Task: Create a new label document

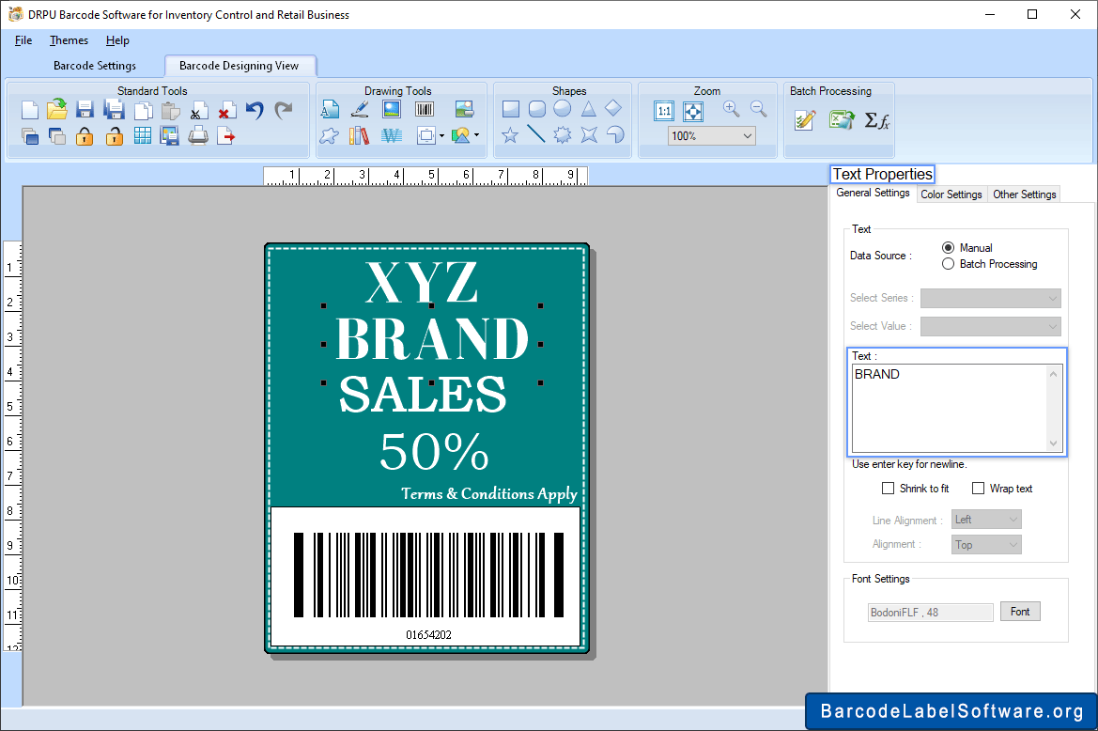Action: click(x=29, y=110)
